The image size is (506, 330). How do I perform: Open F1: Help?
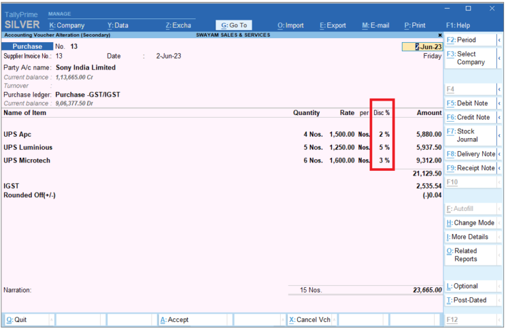(x=458, y=25)
